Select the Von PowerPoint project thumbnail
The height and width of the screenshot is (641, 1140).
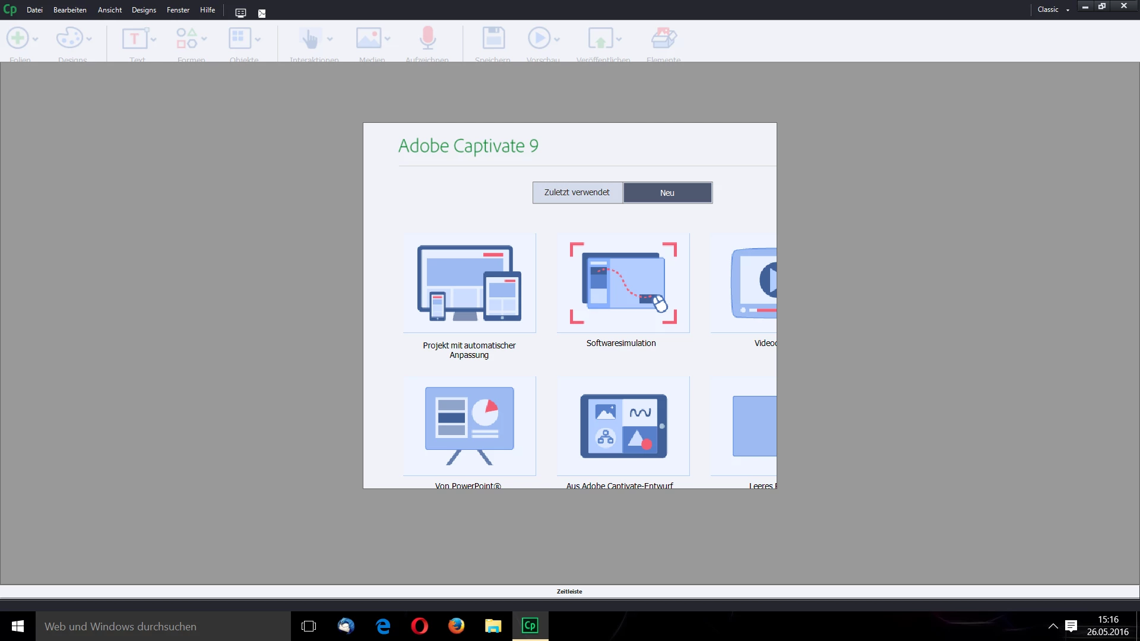[x=469, y=426]
